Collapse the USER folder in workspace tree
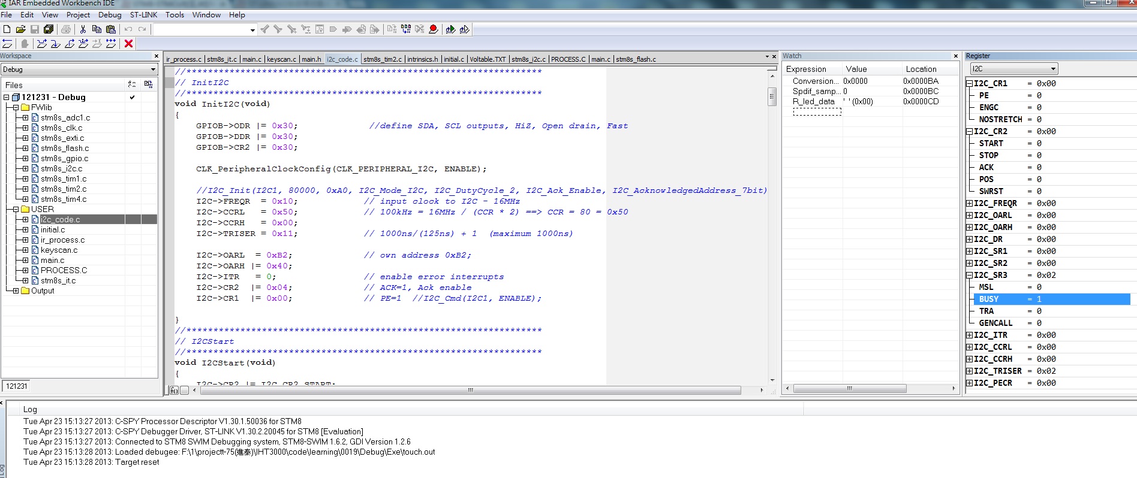 click(x=16, y=209)
